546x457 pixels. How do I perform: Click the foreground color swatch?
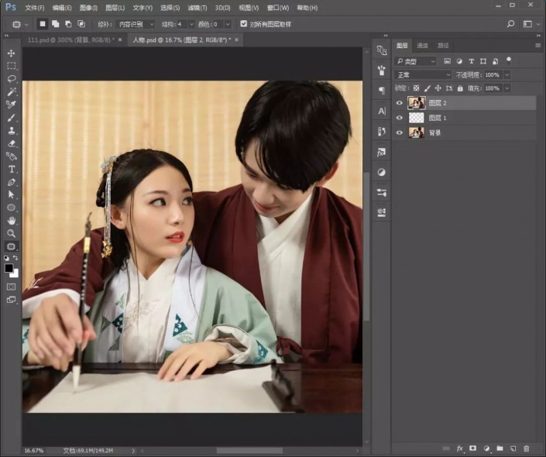pyautogui.click(x=9, y=268)
